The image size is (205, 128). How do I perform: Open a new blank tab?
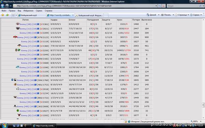(x=106, y=15)
